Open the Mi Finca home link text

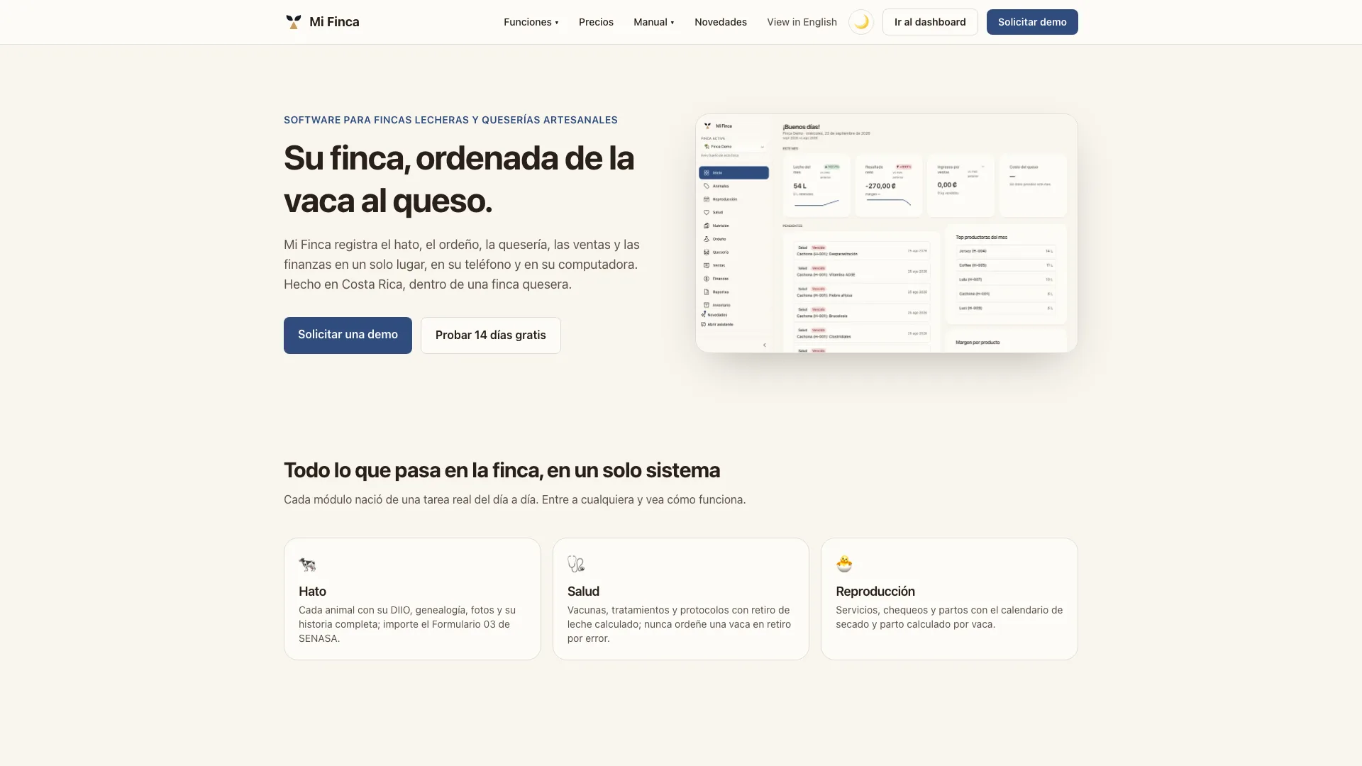[x=334, y=22]
